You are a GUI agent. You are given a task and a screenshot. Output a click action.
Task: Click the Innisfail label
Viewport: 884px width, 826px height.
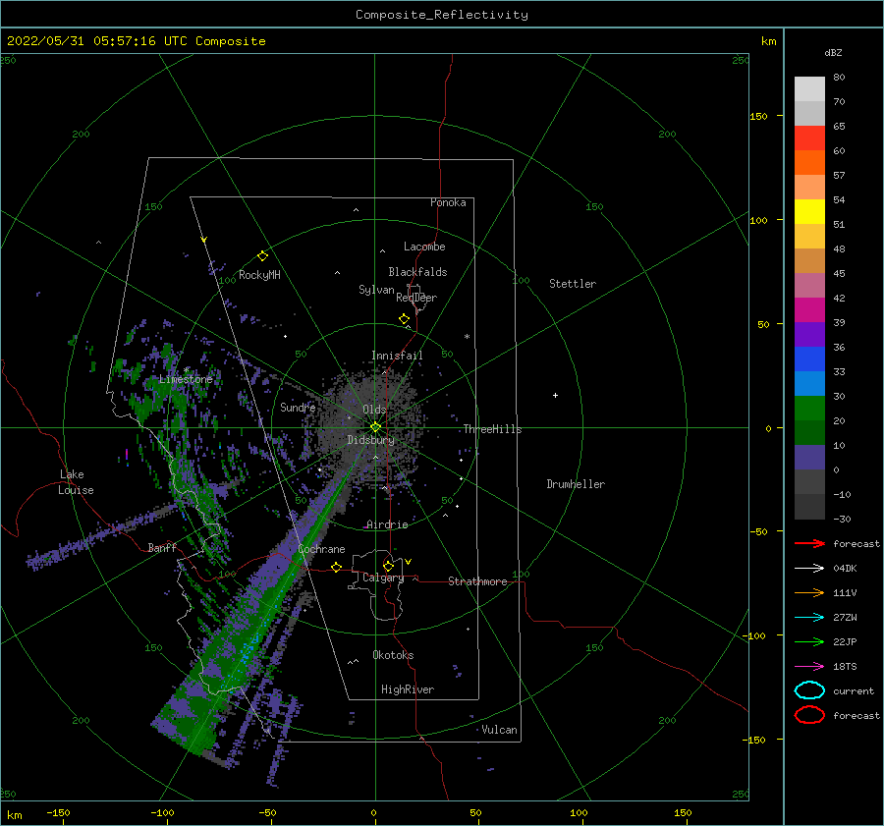pyautogui.click(x=397, y=356)
